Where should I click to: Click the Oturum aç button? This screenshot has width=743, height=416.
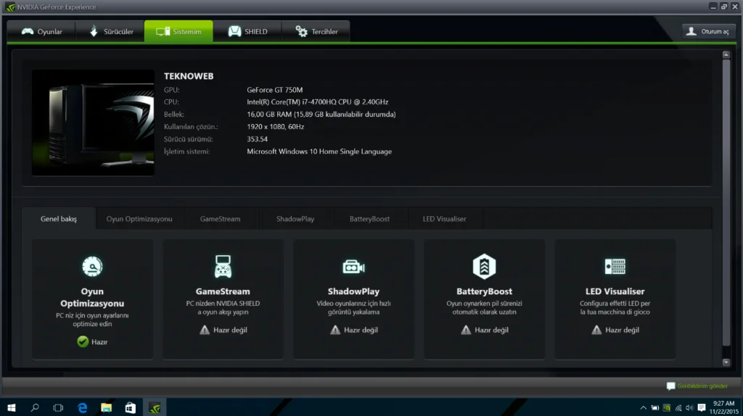point(709,31)
